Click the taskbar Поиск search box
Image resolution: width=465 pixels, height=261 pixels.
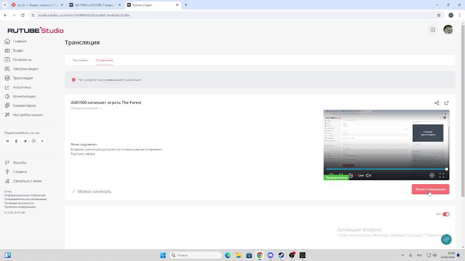click(x=195, y=255)
